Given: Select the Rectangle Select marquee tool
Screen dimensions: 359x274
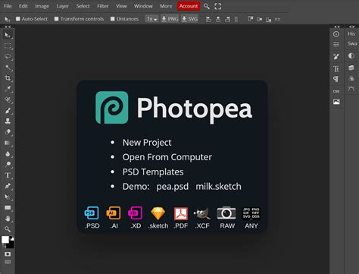Looking at the screenshot, I should [x=8, y=46].
